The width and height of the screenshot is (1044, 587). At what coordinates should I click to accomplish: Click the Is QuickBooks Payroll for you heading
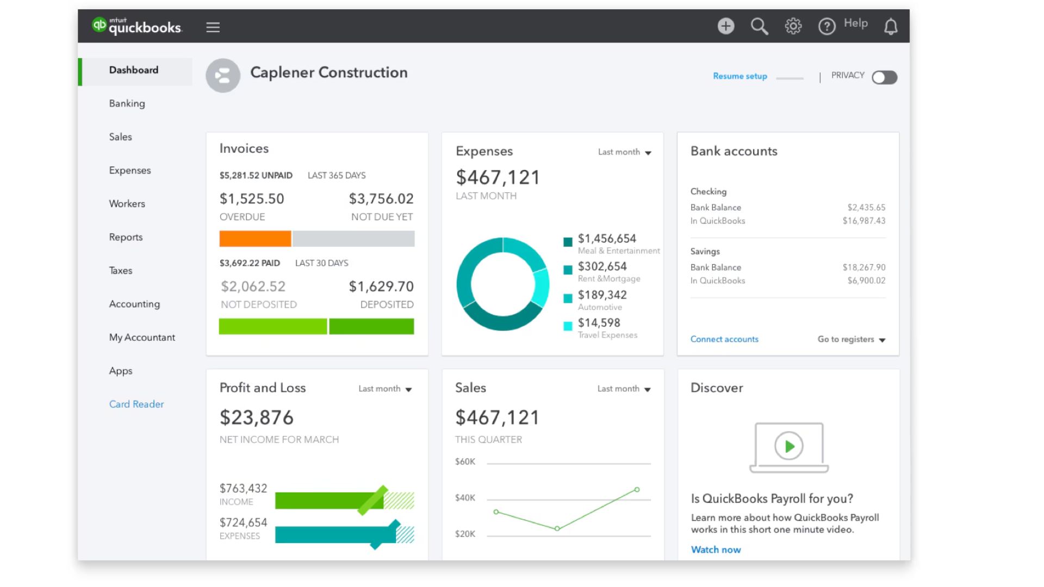772,498
